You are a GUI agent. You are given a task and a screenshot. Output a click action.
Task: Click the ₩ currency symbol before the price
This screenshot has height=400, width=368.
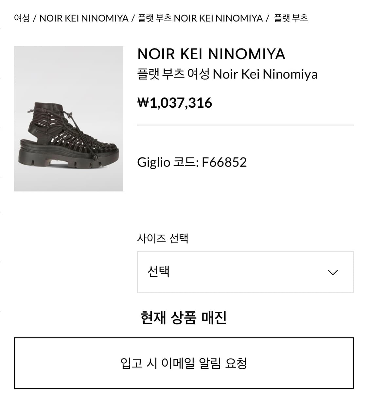pos(143,103)
